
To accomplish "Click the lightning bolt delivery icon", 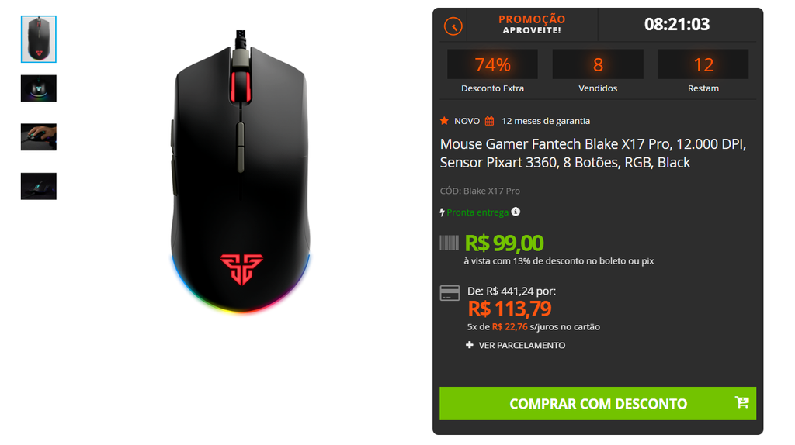I will [x=442, y=212].
